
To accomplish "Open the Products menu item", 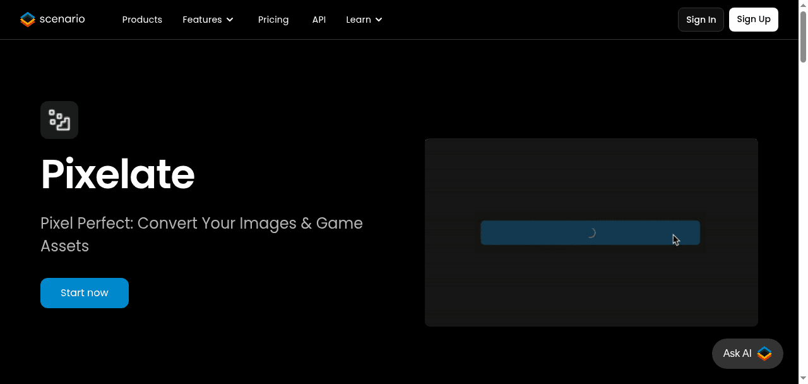I will [142, 20].
